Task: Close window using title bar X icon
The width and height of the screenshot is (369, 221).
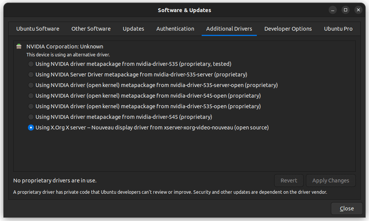Action: click(x=358, y=10)
